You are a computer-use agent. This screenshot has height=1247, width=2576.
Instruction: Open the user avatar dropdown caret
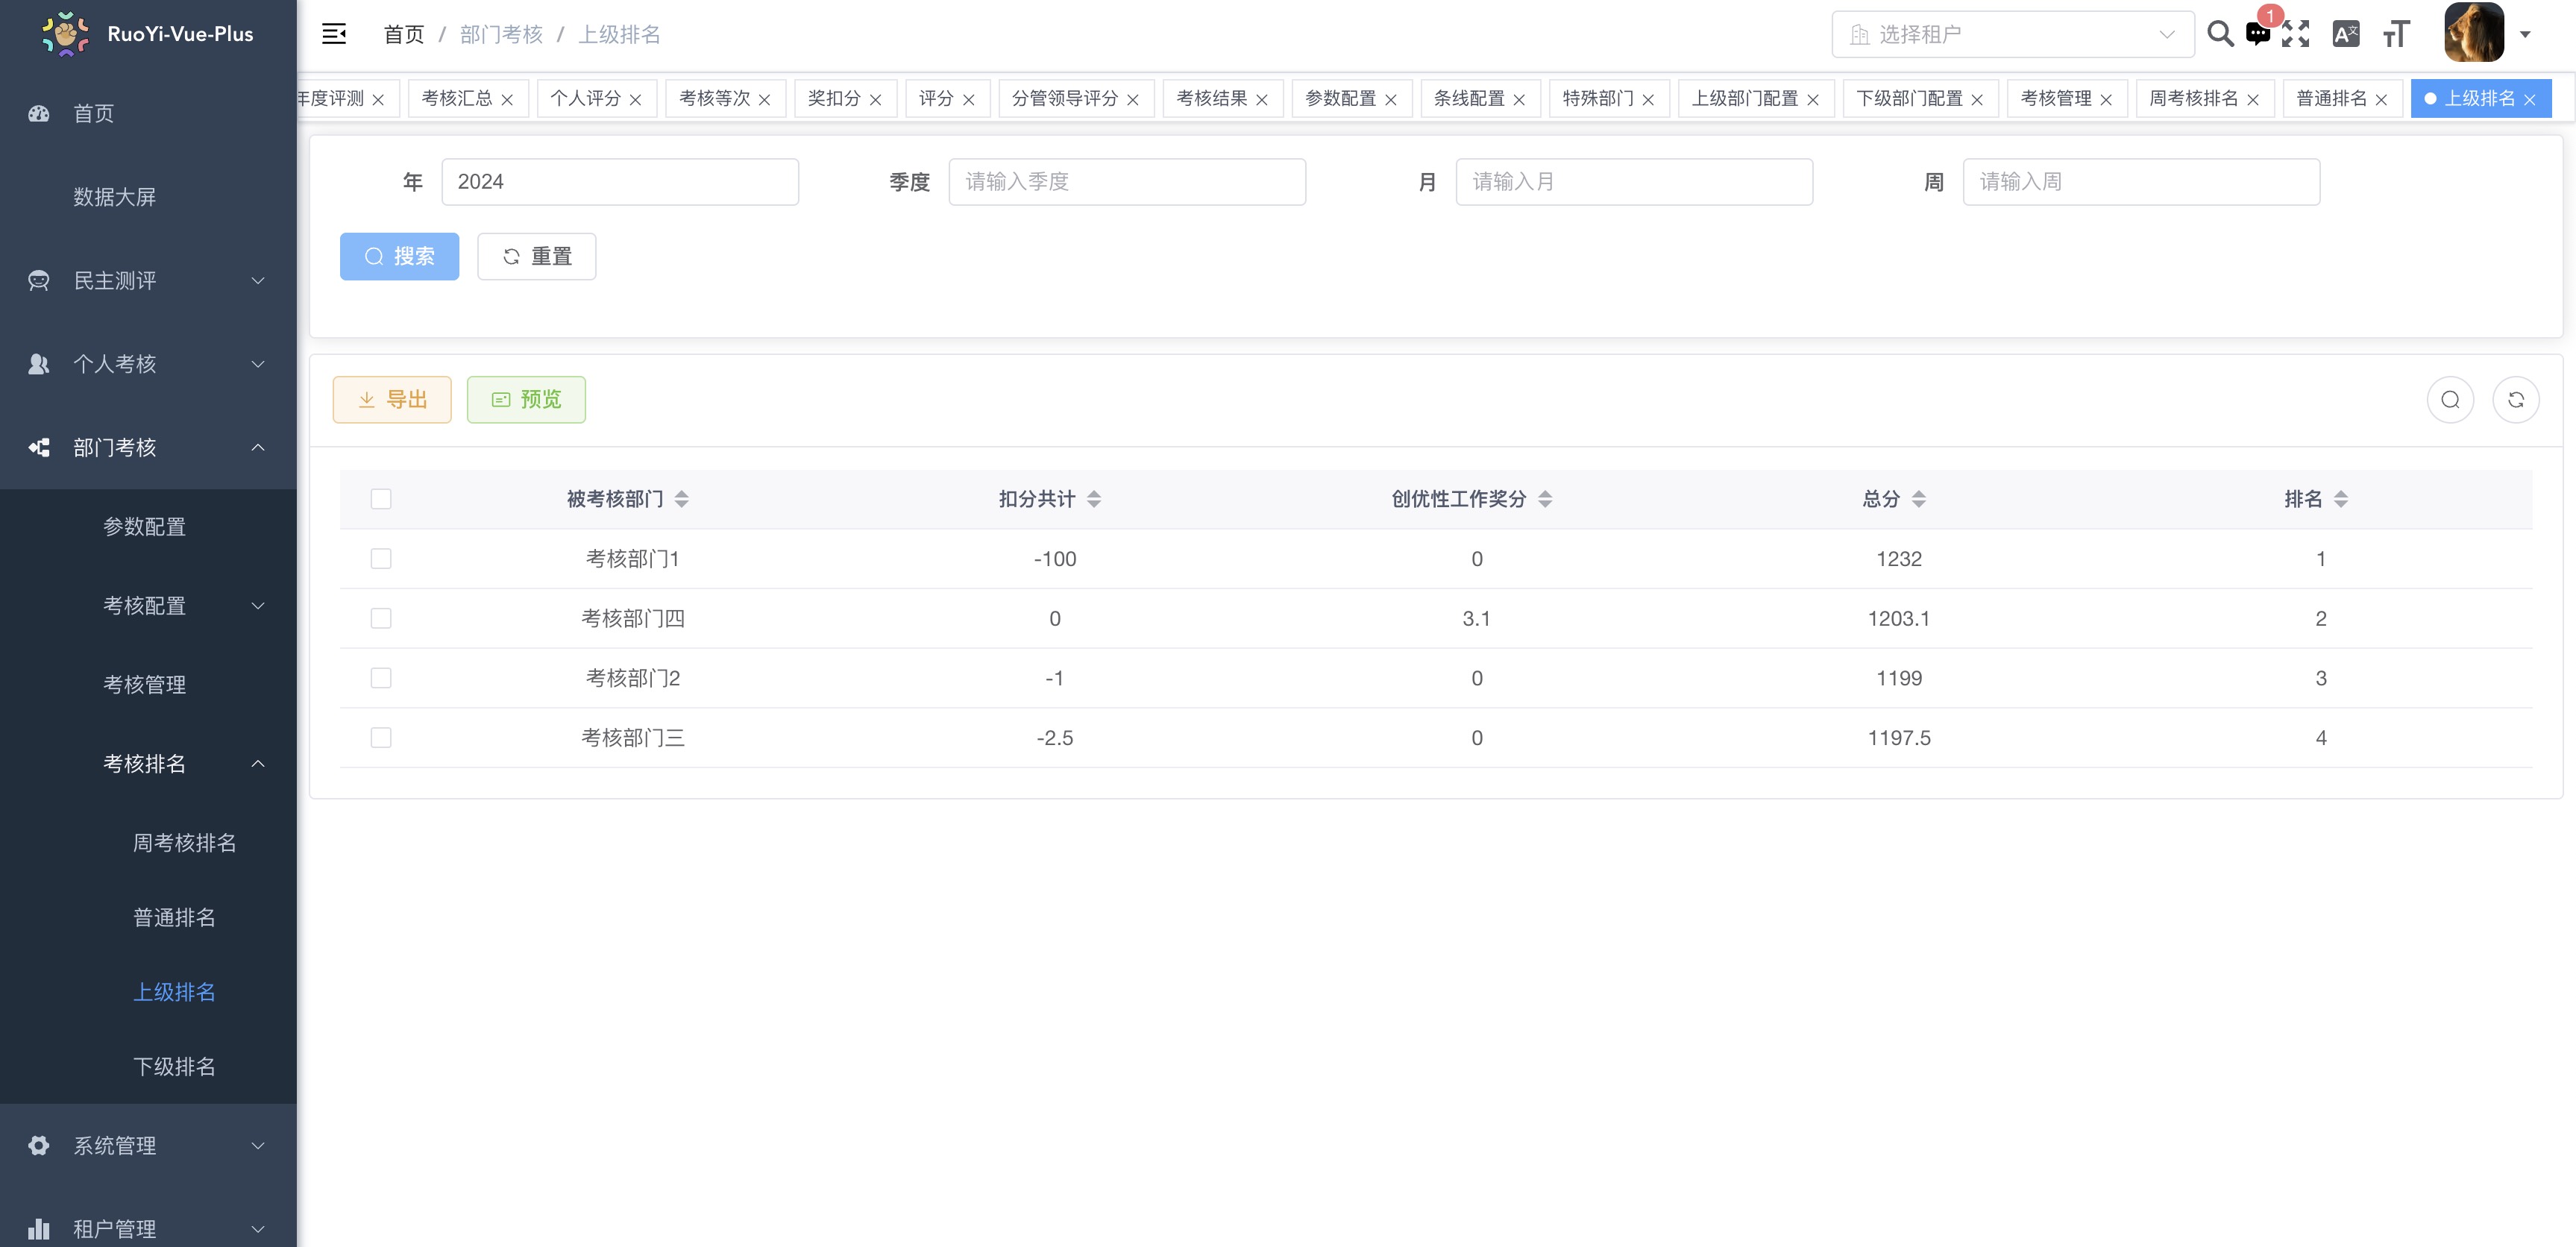tap(2525, 34)
